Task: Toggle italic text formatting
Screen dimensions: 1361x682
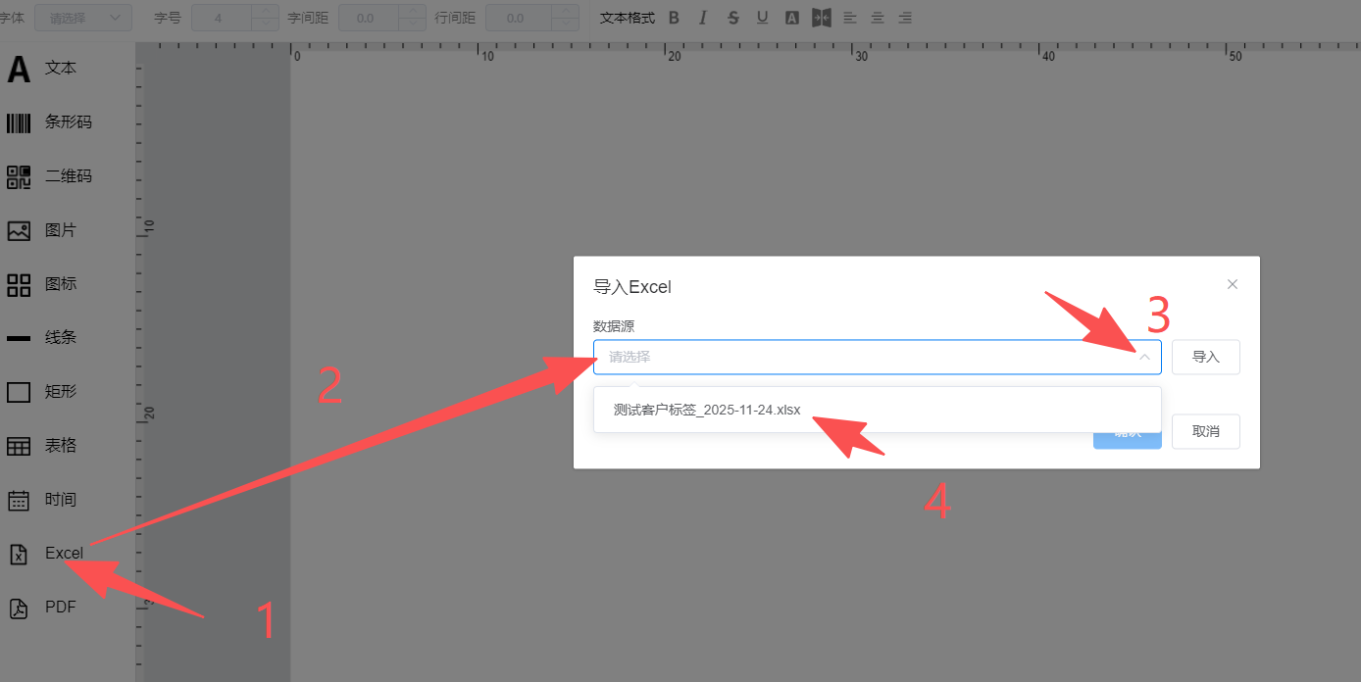Action: coord(702,18)
